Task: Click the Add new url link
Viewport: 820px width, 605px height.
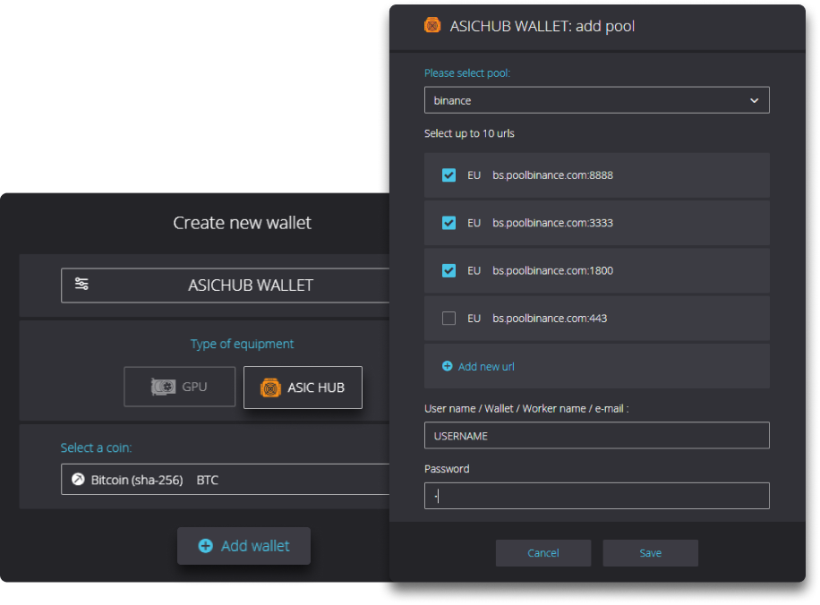Action: [x=486, y=367]
